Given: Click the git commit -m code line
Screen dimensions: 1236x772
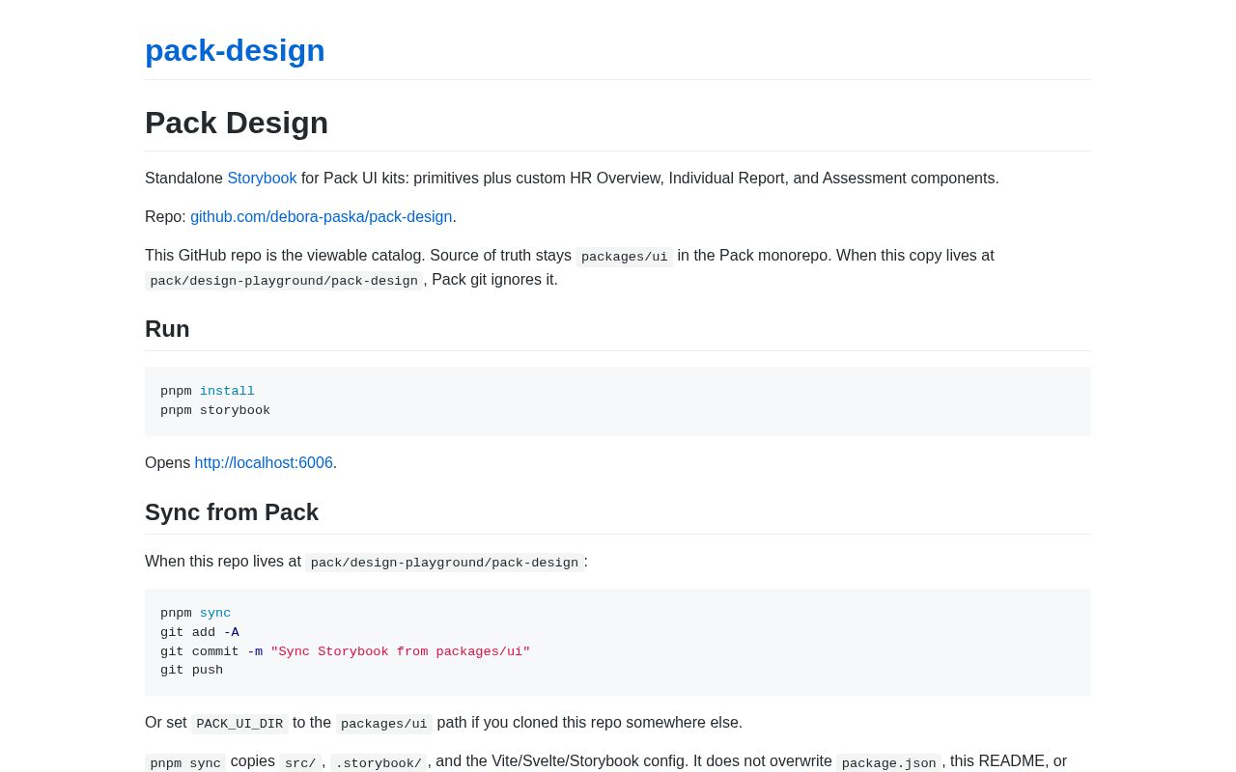Looking at the screenshot, I should click(345, 652).
